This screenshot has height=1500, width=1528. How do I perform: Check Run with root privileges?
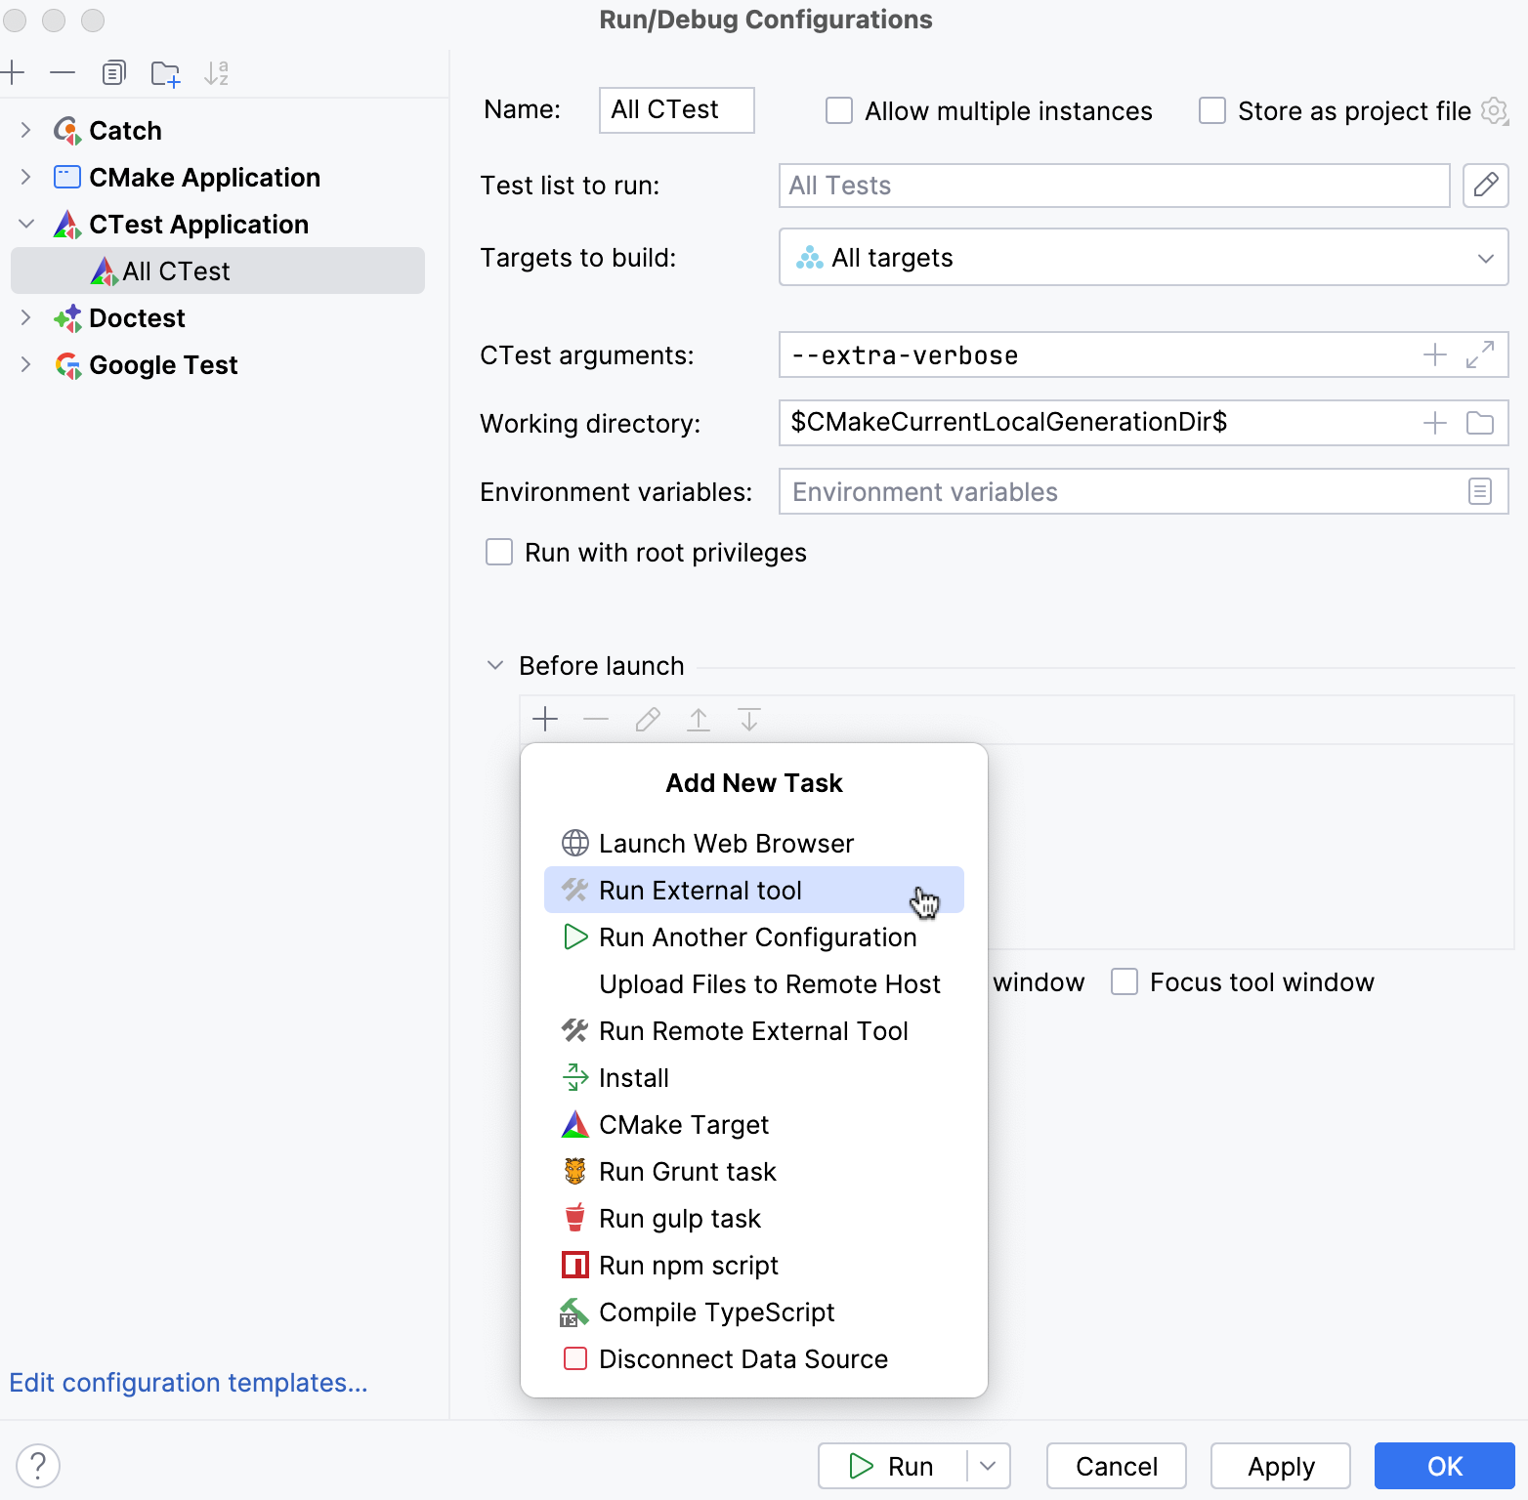tap(499, 552)
